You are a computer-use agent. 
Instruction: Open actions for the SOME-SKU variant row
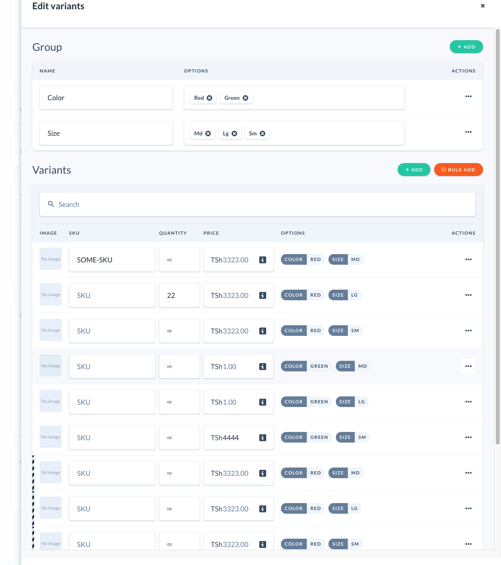pyautogui.click(x=468, y=260)
